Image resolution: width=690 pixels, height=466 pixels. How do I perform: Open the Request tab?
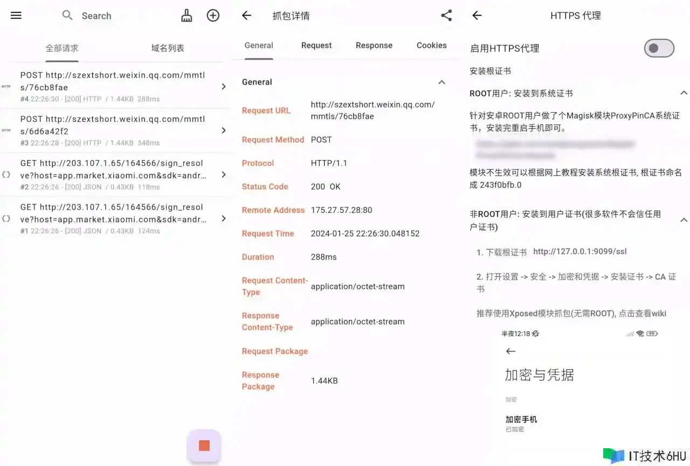point(316,45)
